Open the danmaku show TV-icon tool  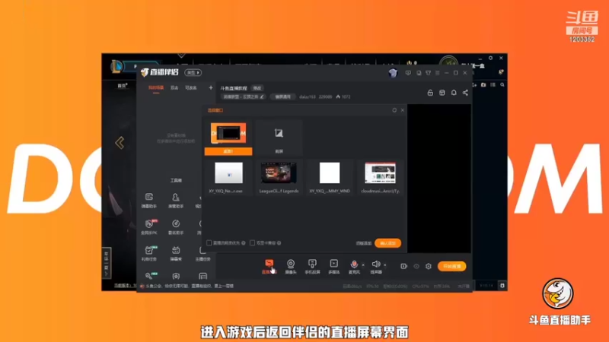(x=176, y=253)
